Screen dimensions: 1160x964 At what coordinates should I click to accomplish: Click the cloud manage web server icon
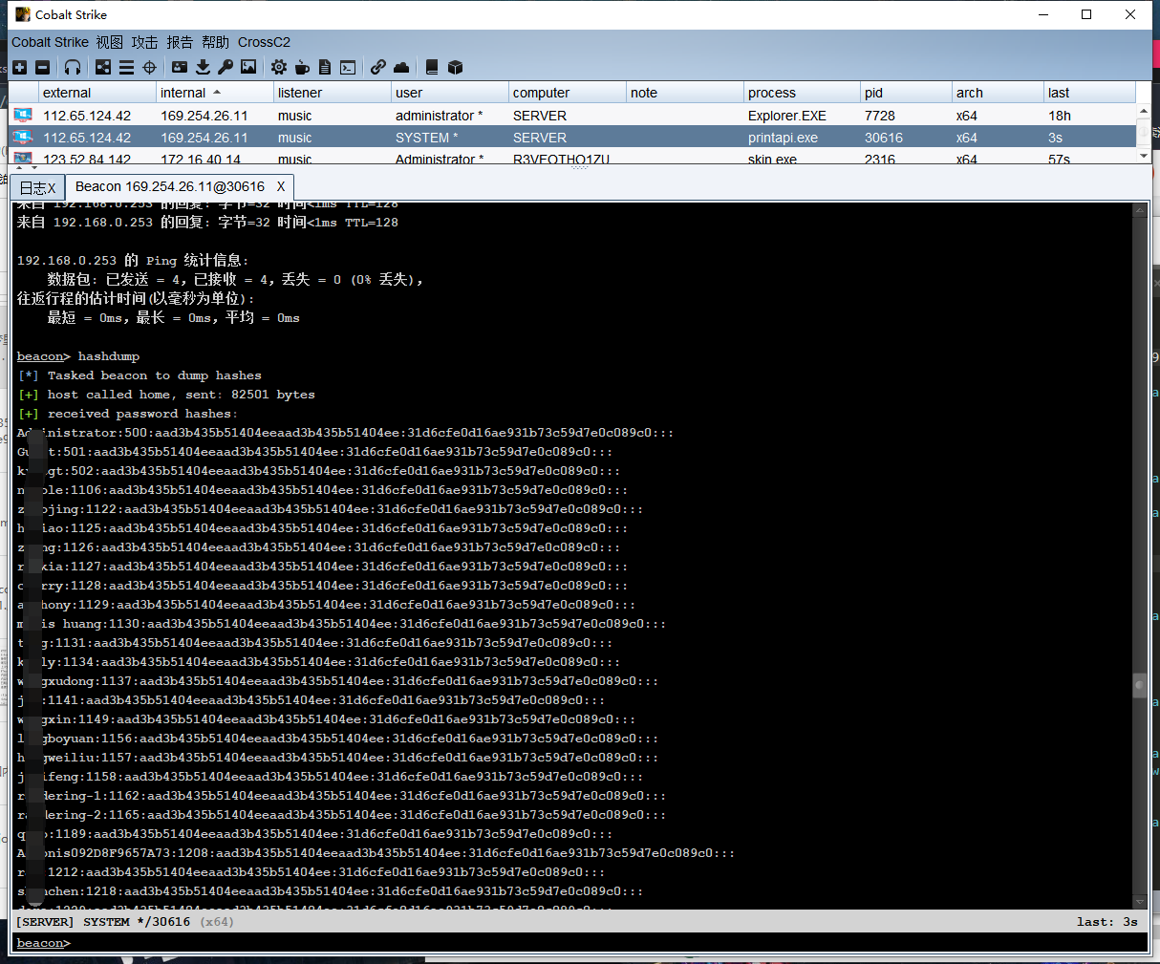[401, 67]
